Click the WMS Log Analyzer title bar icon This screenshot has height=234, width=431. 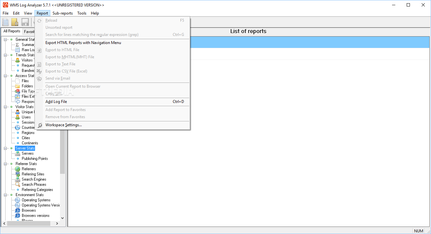pyautogui.click(x=6, y=5)
